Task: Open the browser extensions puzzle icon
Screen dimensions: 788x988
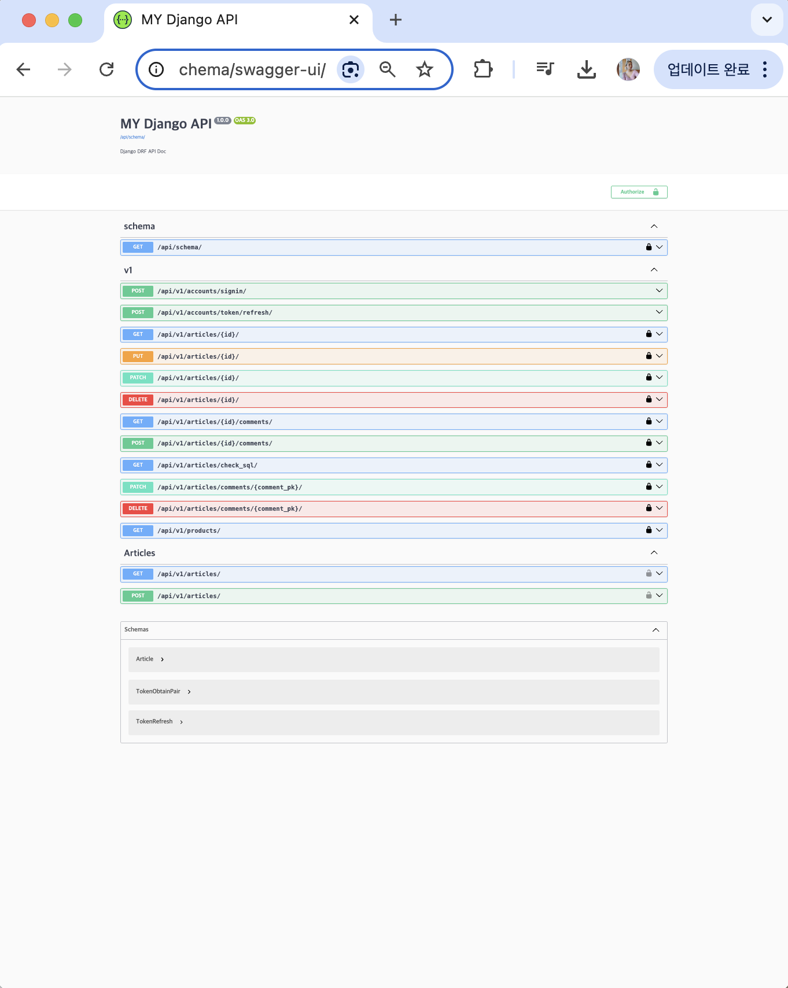Action: [483, 69]
